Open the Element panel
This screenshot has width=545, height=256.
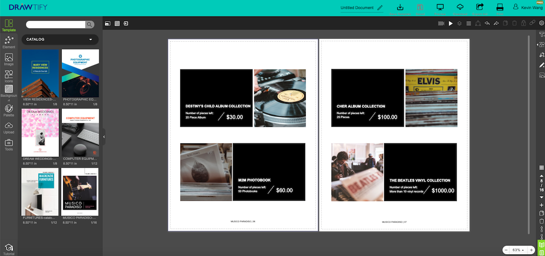click(9, 43)
